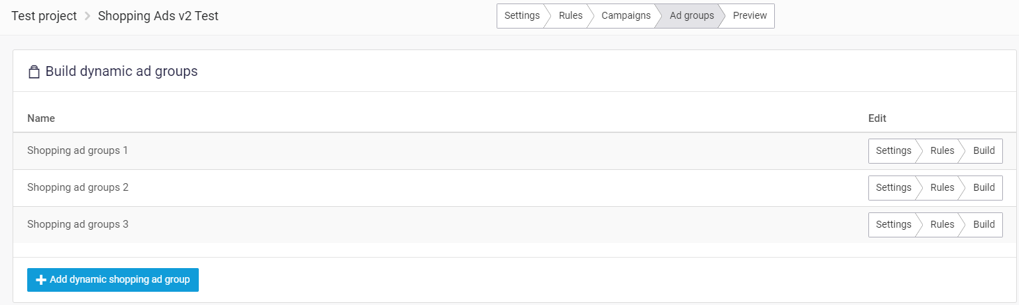This screenshot has width=1019, height=305.
Task: Select the Shopping ad groups 2 row name
Action: [77, 187]
